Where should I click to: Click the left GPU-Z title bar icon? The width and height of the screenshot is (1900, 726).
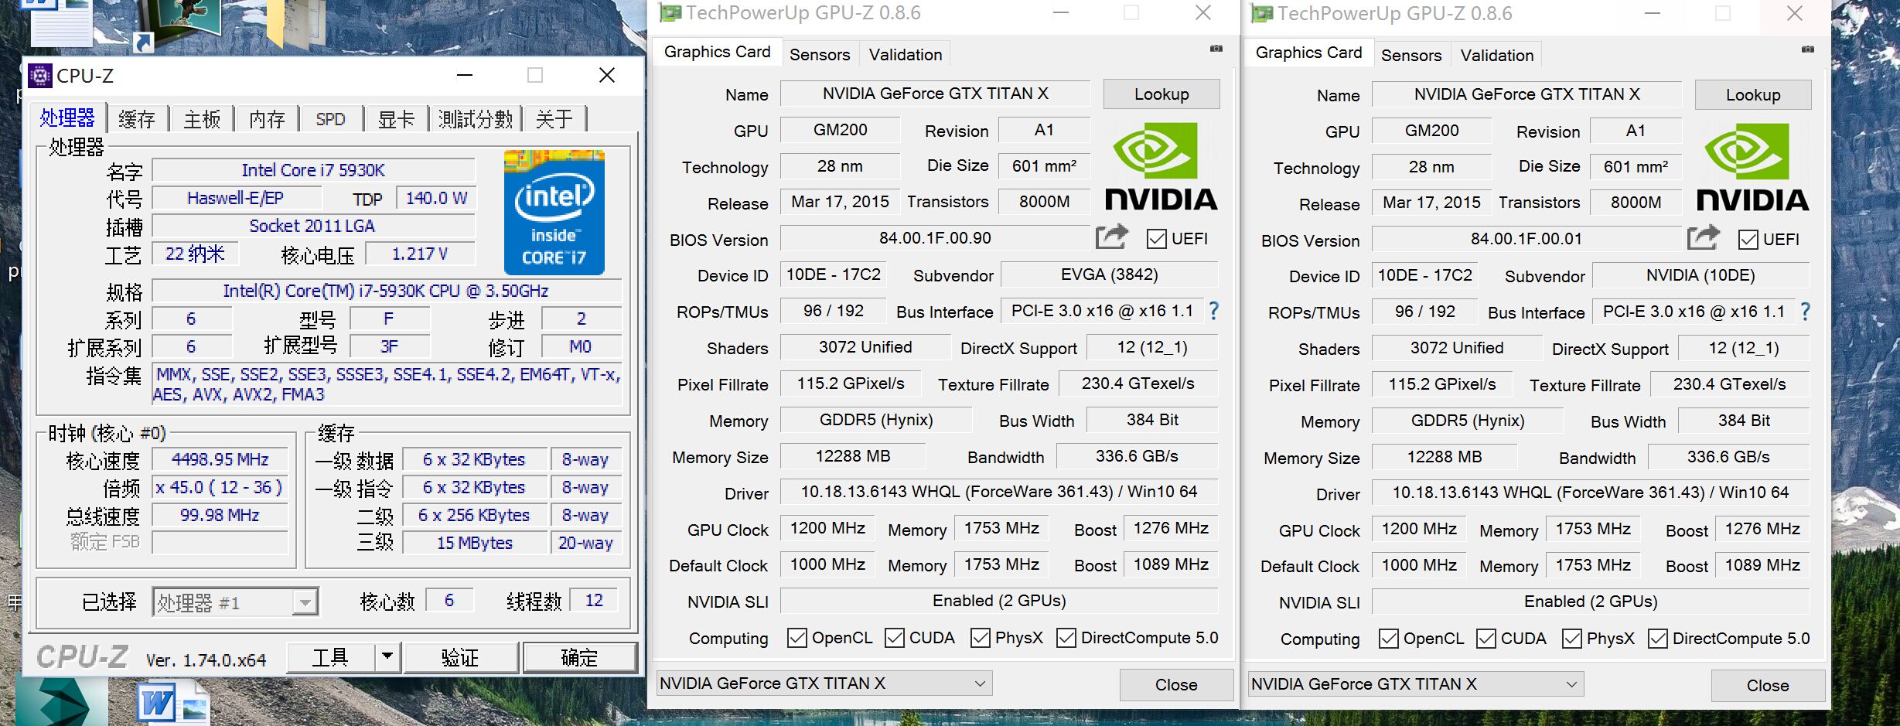click(x=670, y=13)
